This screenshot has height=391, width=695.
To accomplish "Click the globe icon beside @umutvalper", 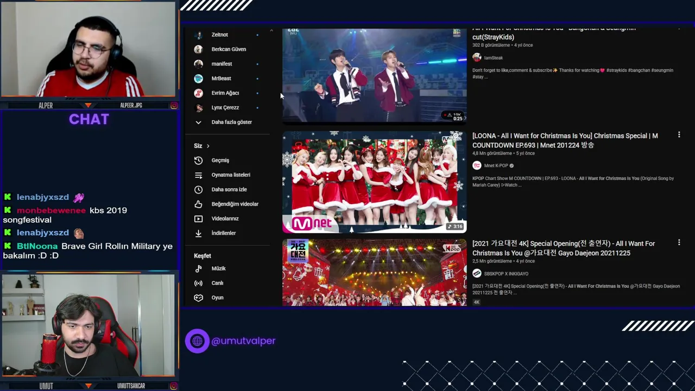I will 197,341.
